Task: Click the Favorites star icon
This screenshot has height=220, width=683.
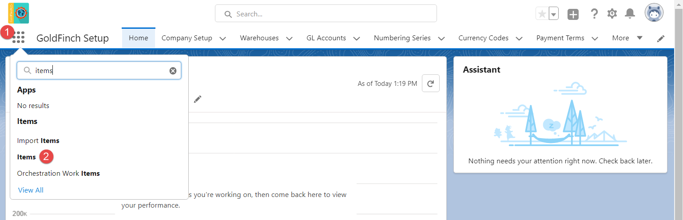Action: (x=542, y=14)
